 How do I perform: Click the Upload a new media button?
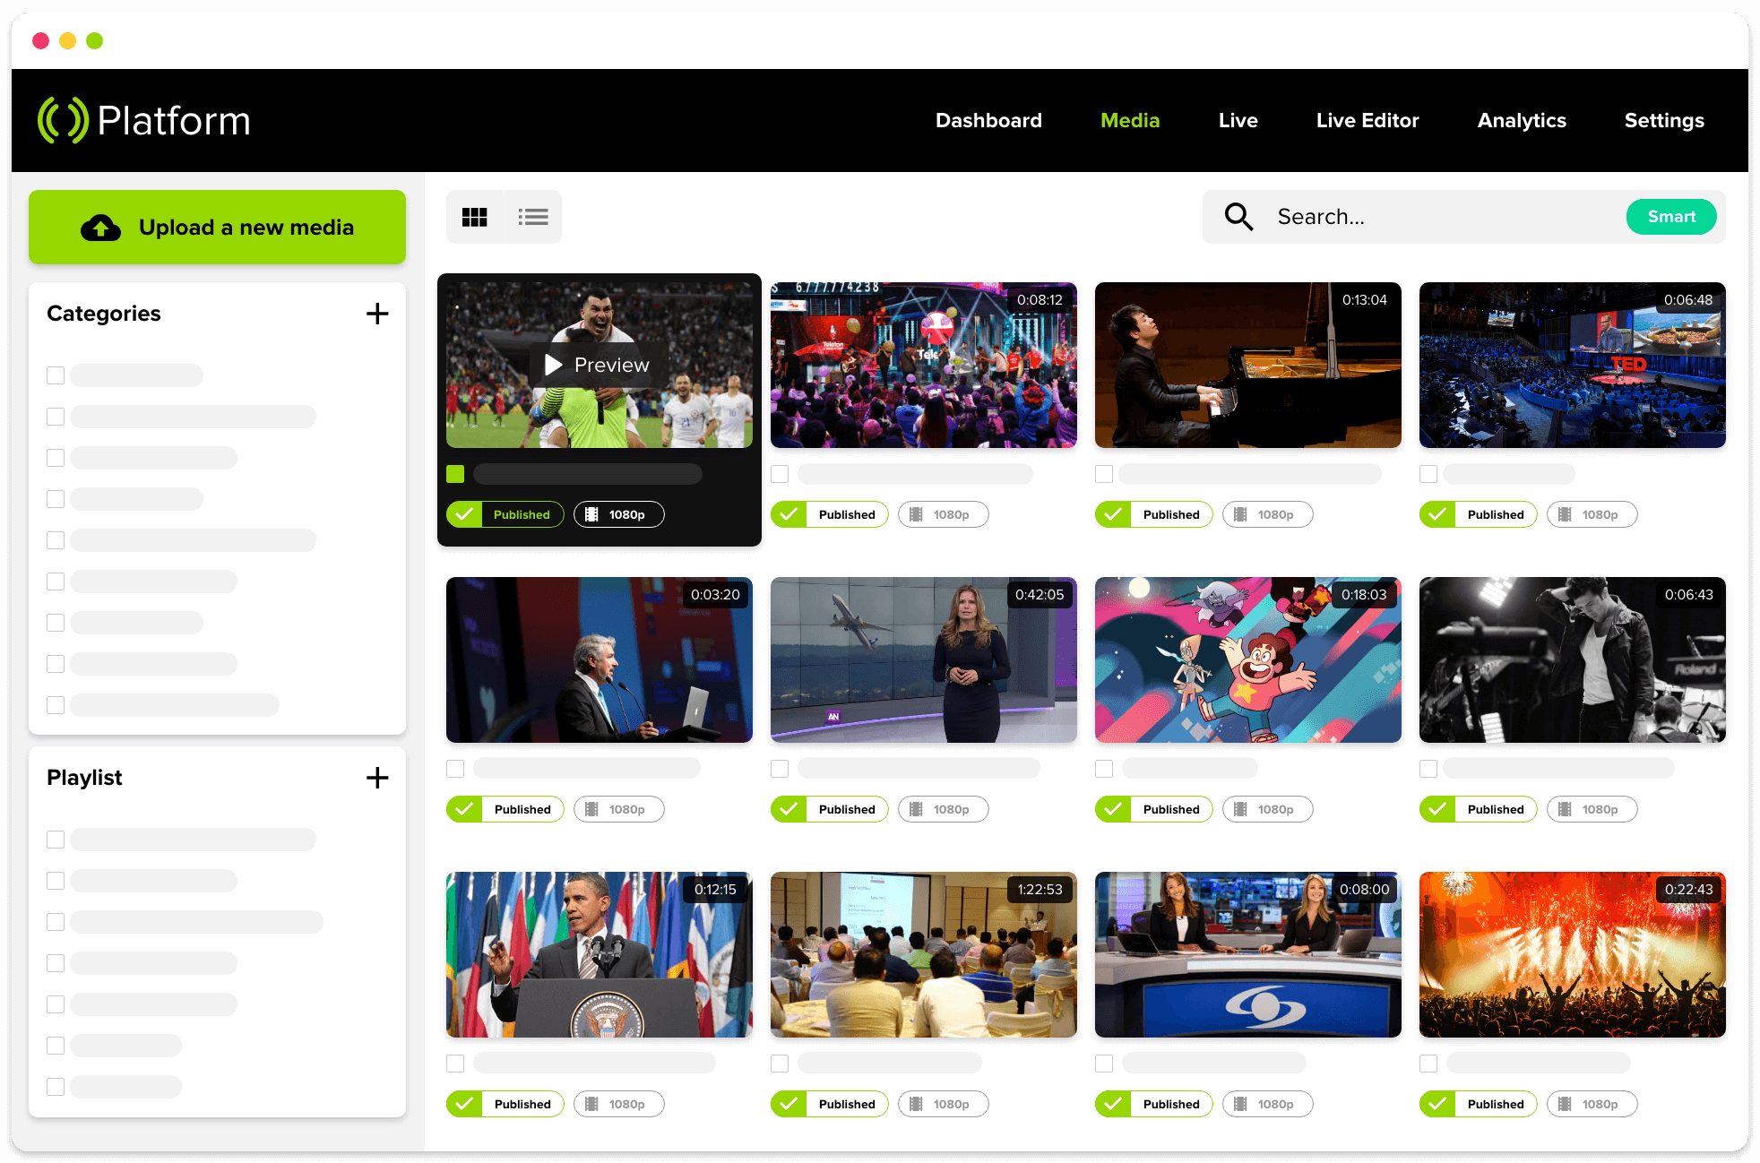[216, 227]
